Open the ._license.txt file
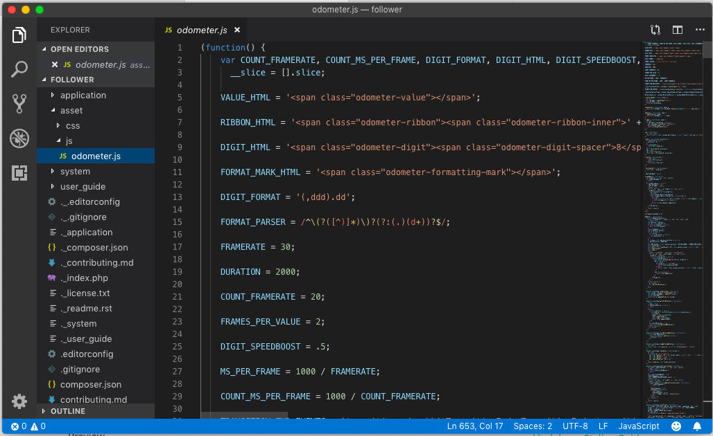The height and width of the screenshot is (436, 713). point(96,293)
